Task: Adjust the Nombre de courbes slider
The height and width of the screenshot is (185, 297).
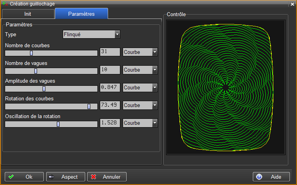Action: point(51,53)
